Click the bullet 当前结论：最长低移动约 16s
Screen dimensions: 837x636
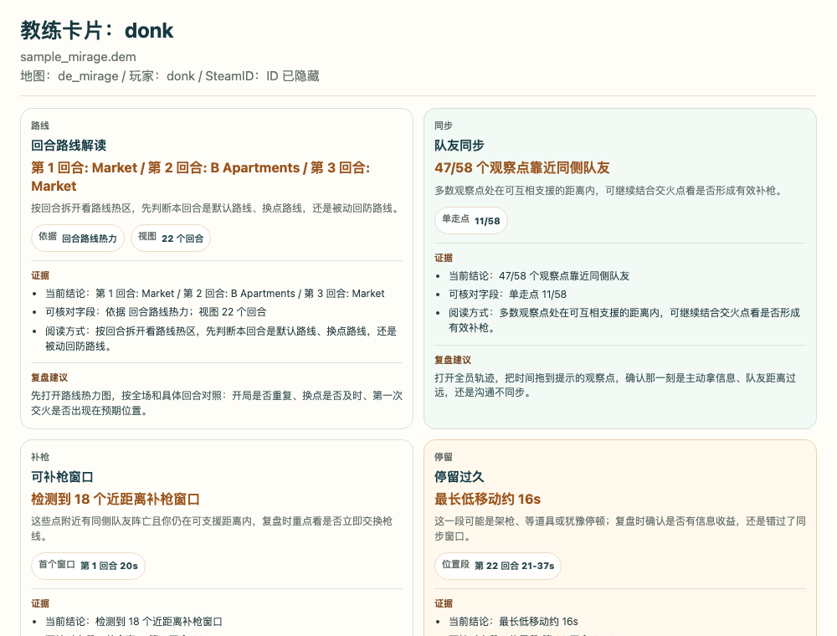(514, 622)
